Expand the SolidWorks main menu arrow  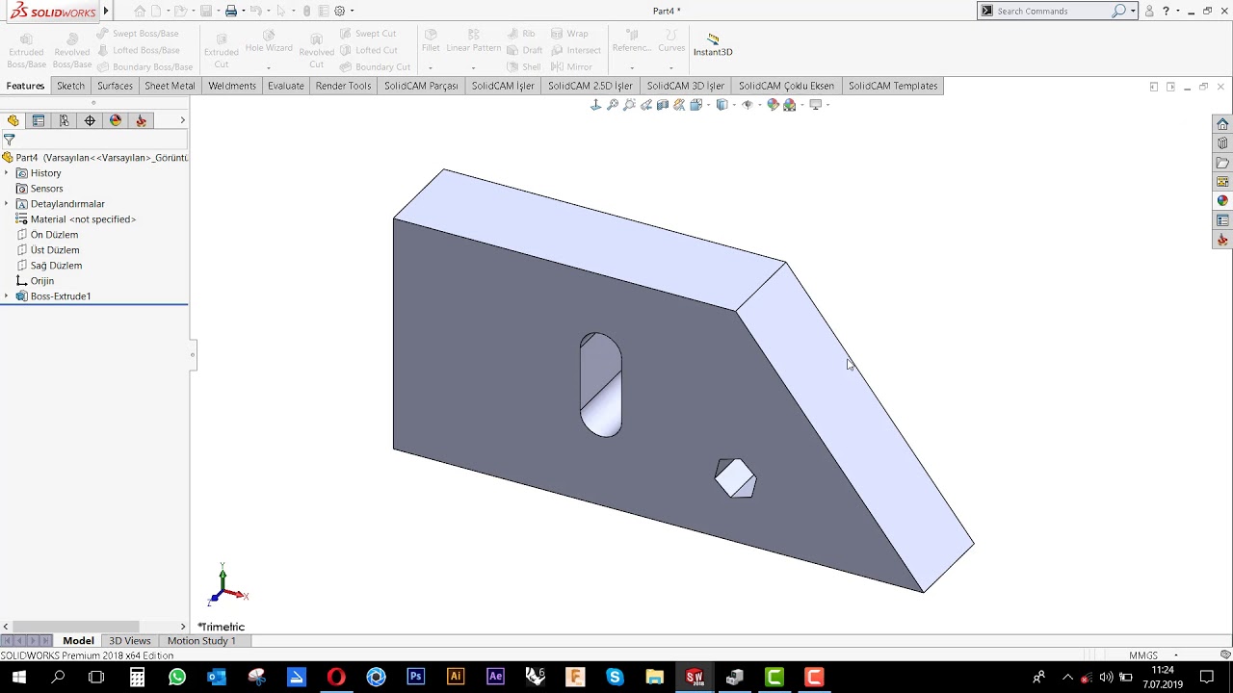[105, 12]
